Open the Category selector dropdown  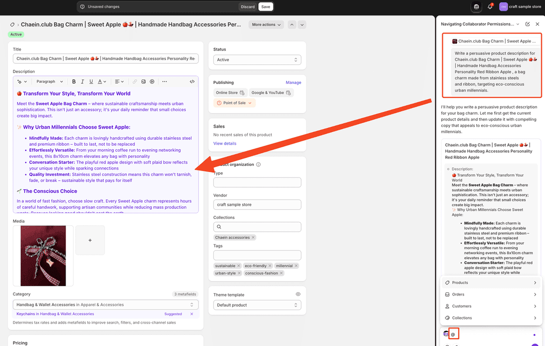click(x=106, y=305)
